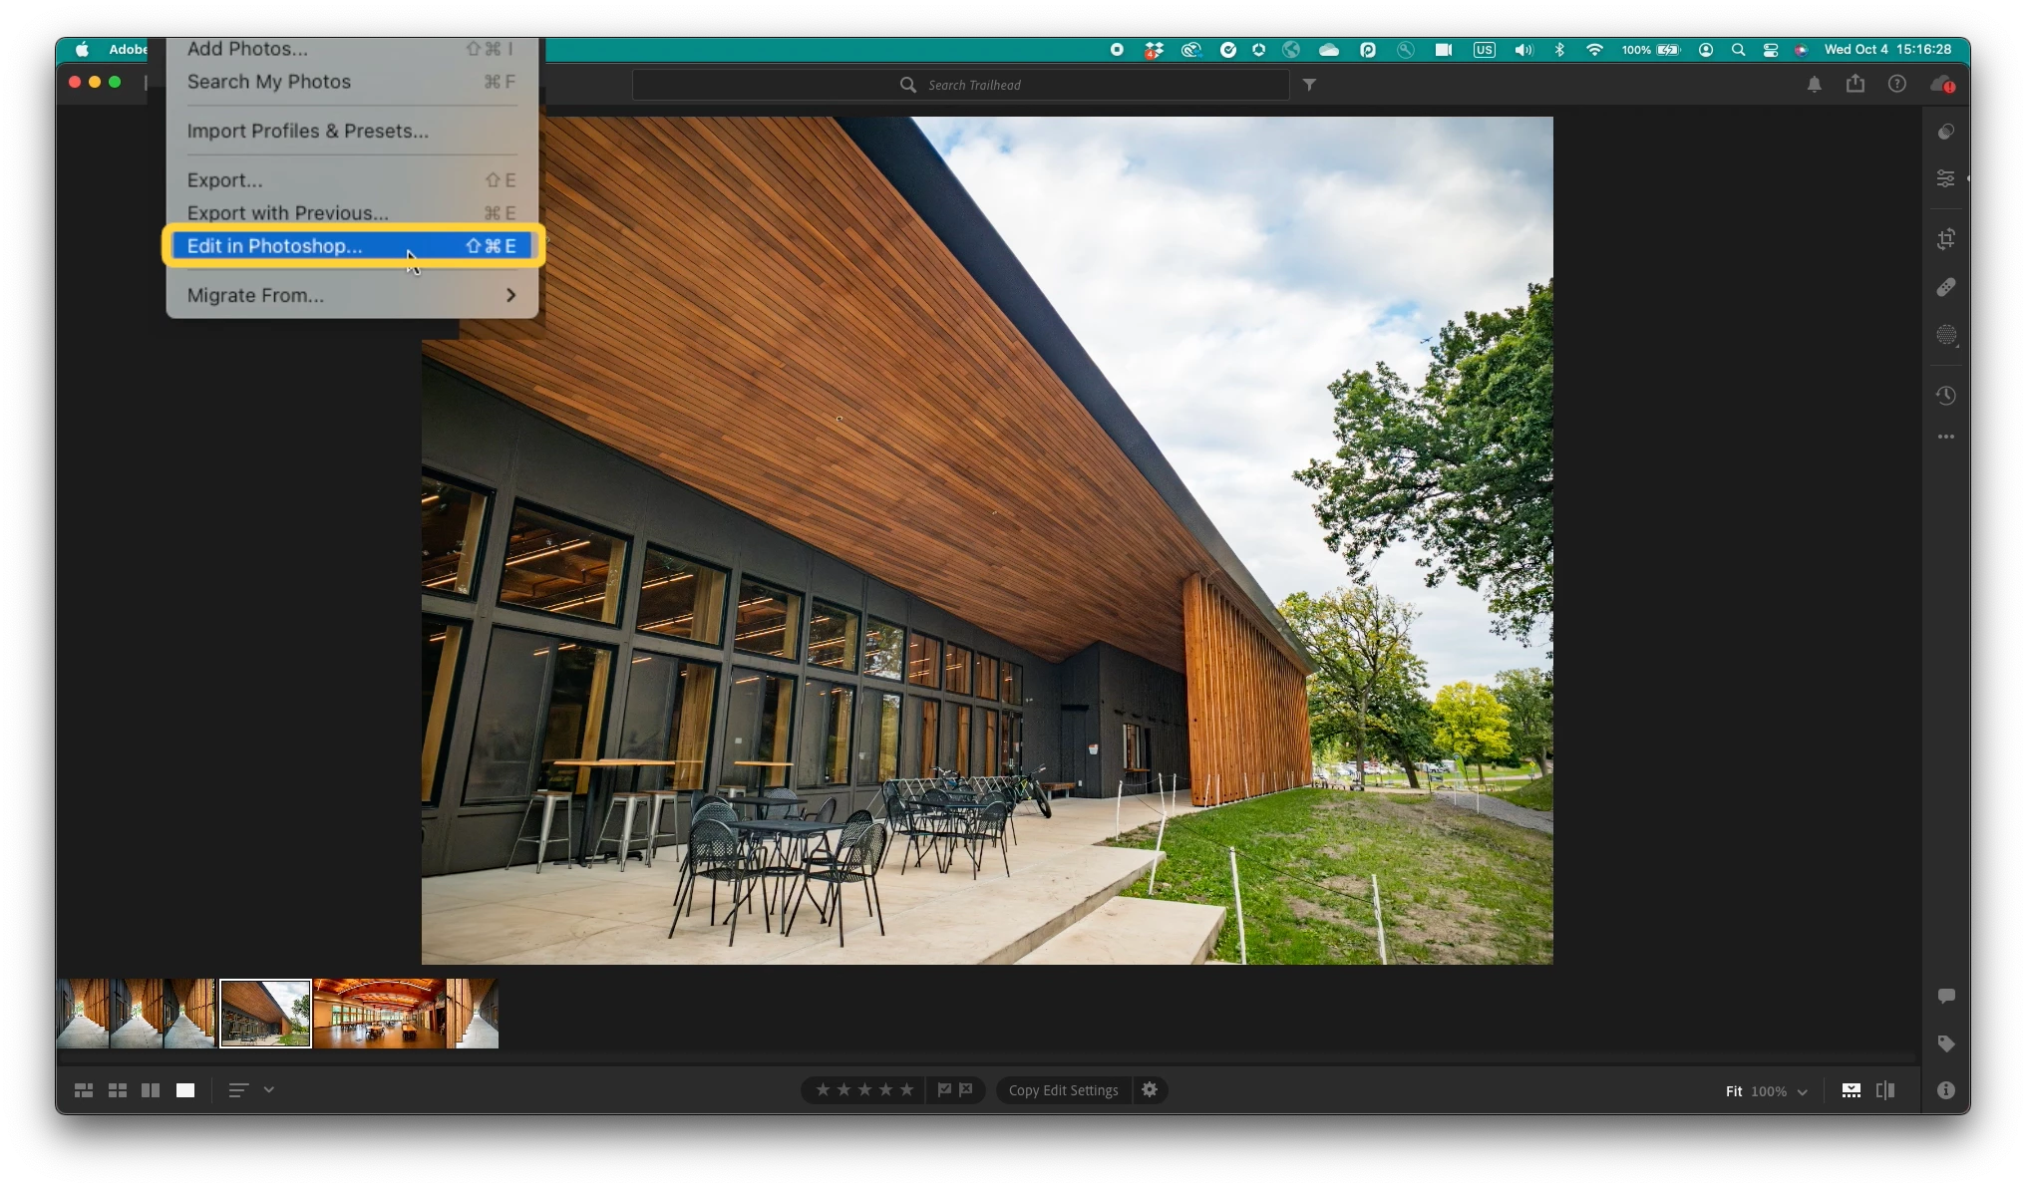Open the Info panel icon
This screenshot has height=1188, width=2026.
click(1945, 1090)
